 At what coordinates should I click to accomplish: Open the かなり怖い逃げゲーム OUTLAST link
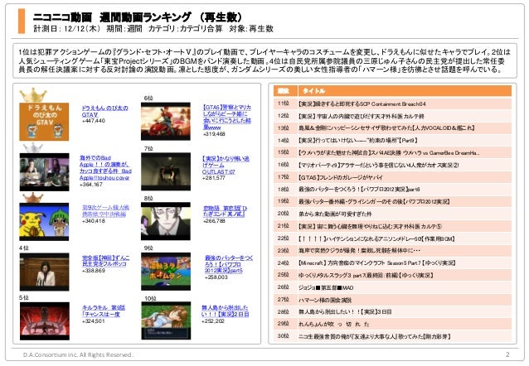tap(226, 165)
